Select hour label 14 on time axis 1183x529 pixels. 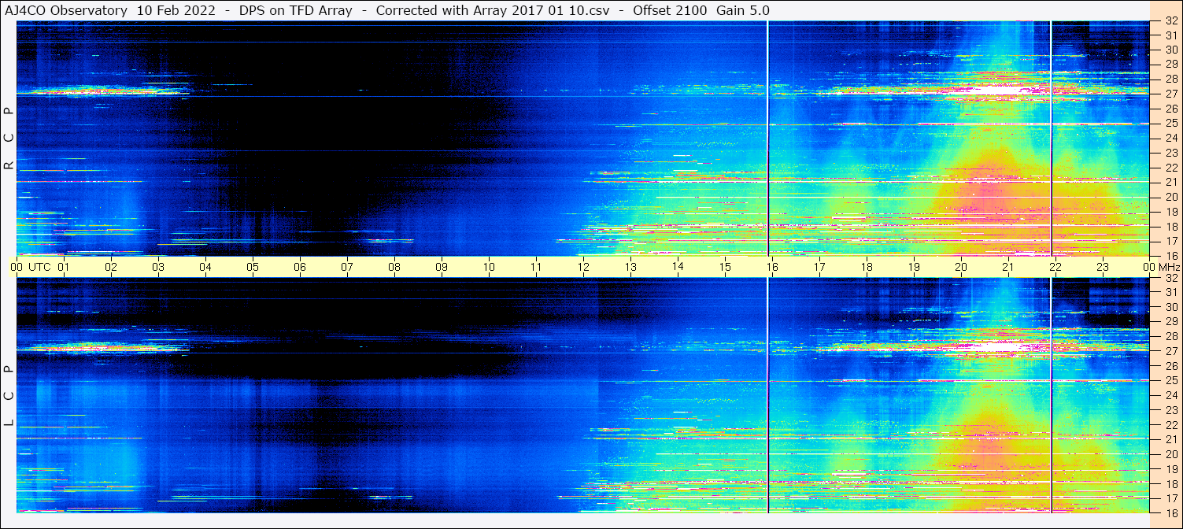(x=678, y=266)
